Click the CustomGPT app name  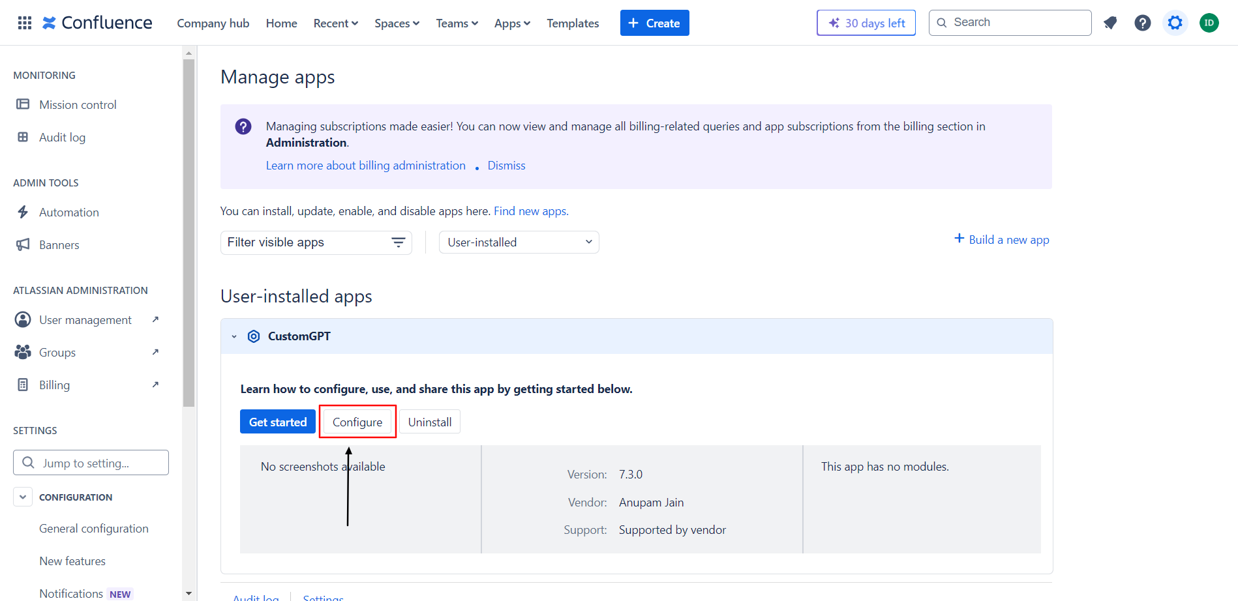tap(299, 336)
